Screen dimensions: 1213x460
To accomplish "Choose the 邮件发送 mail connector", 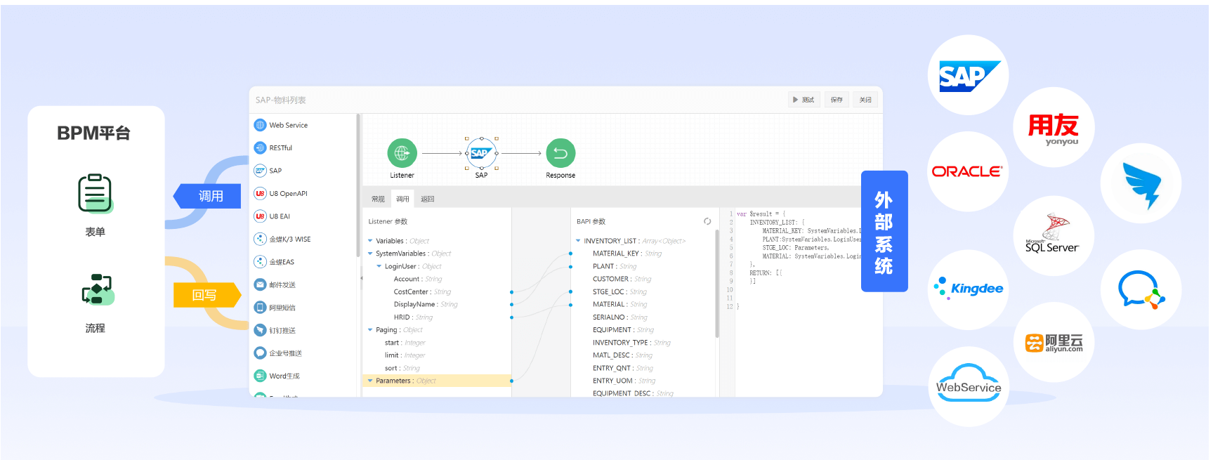I will [x=275, y=284].
